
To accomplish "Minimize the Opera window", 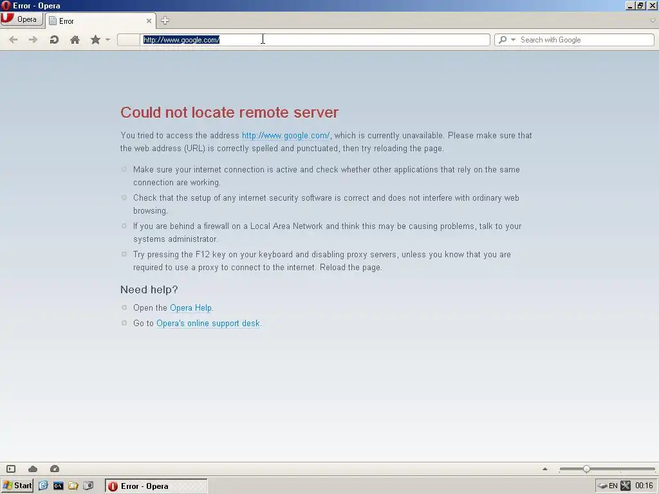I will pos(630,5).
